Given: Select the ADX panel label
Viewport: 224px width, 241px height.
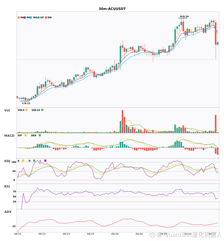Looking at the screenshot, I should (8, 212).
